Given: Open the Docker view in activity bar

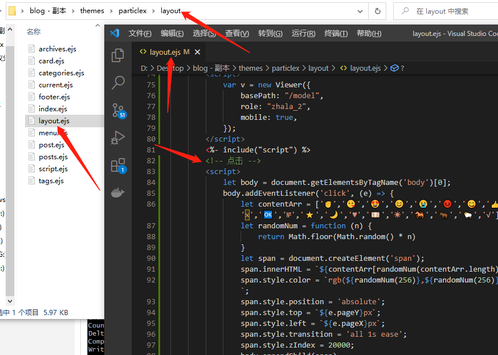Looking at the screenshot, I should [117, 193].
